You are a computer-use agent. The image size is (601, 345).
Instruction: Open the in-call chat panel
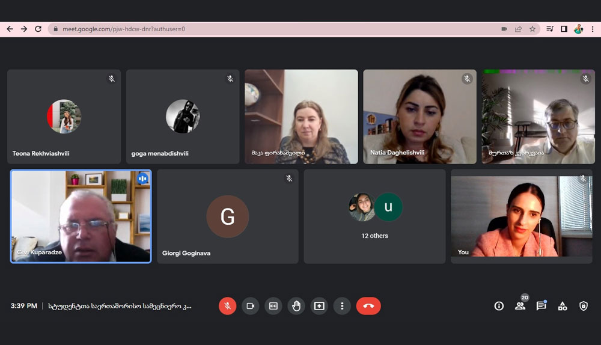pyautogui.click(x=541, y=306)
